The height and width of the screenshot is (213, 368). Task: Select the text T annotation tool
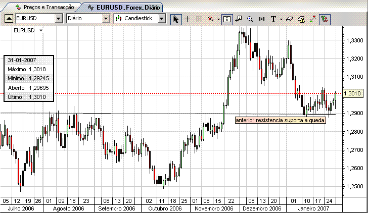(x=273, y=19)
